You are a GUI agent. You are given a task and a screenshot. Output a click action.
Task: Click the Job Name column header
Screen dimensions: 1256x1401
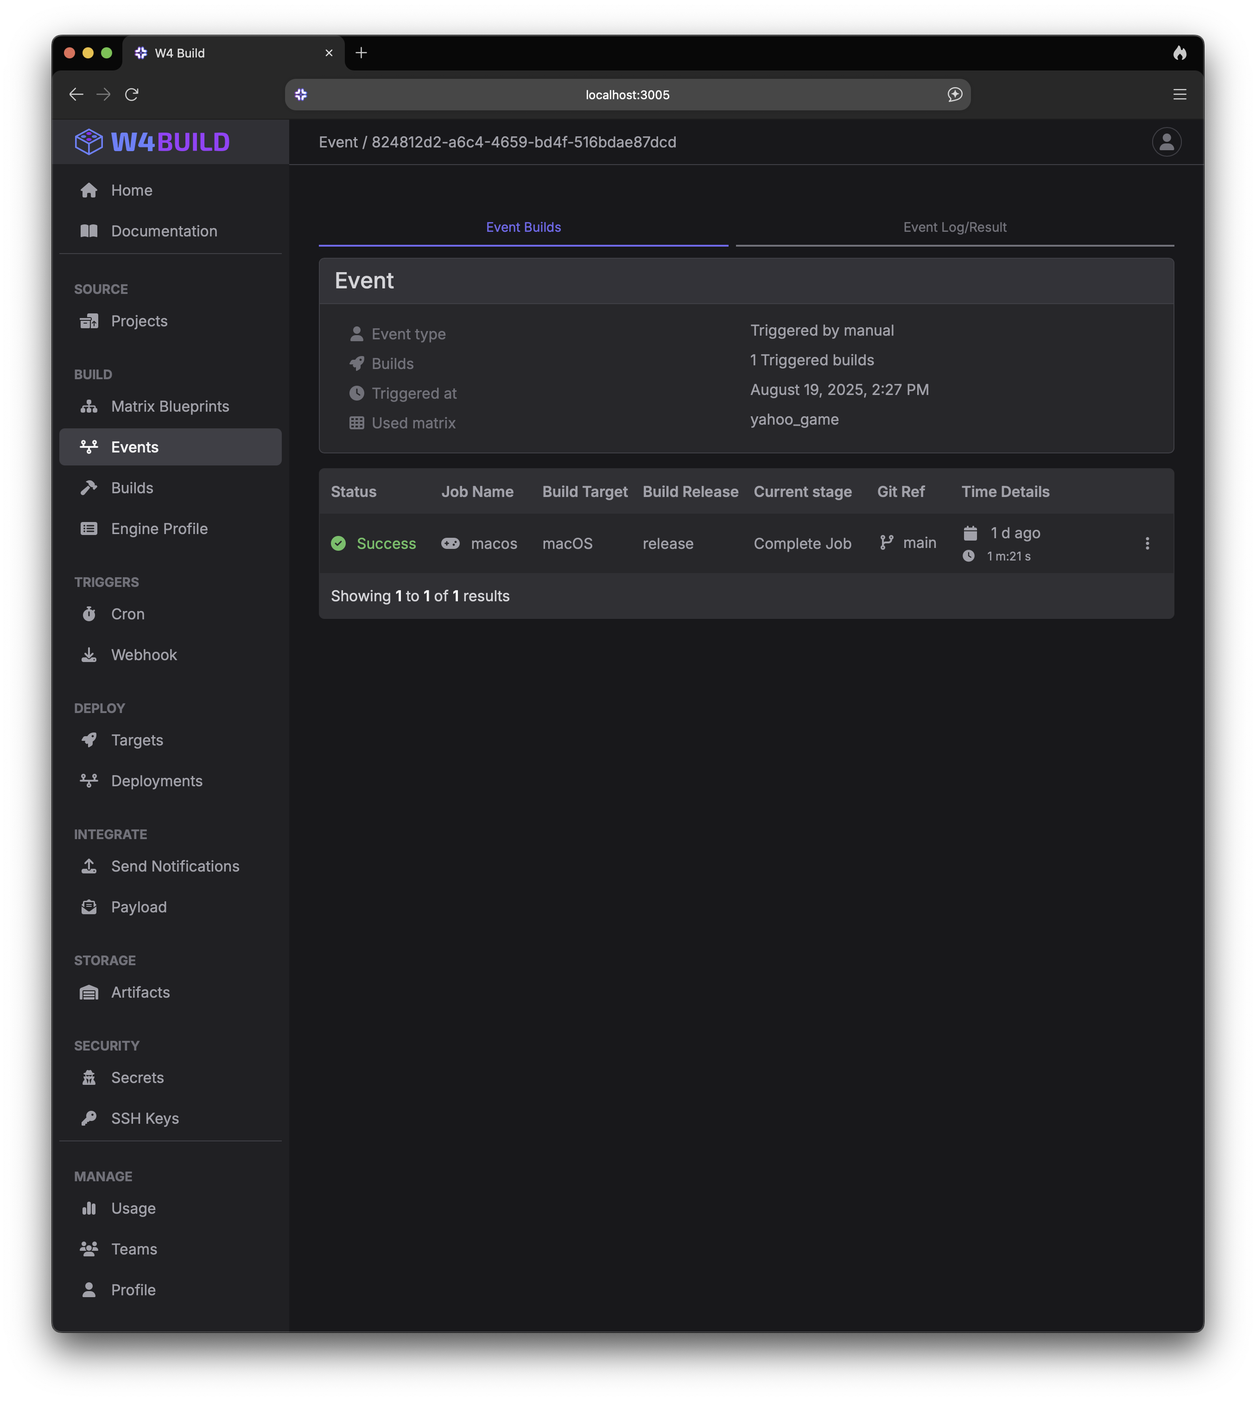[x=477, y=491]
